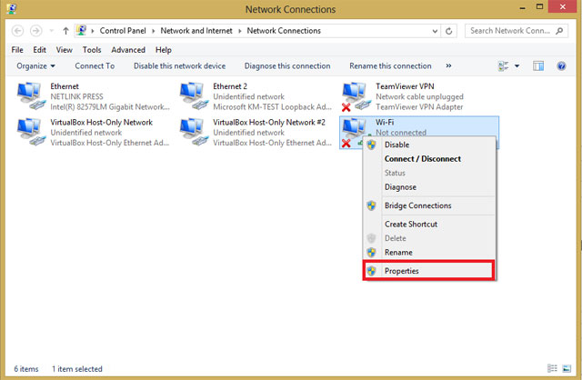582x380 pixels.
Task: Click the Forward navigation arrow
Action: click(x=36, y=31)
